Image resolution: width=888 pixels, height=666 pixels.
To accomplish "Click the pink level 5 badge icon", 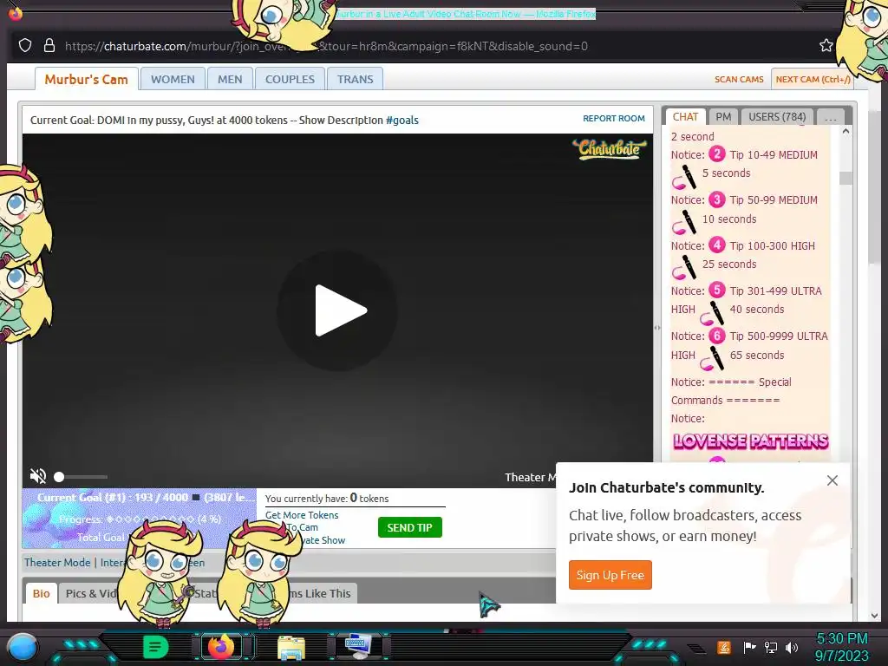I will [717, 290].
